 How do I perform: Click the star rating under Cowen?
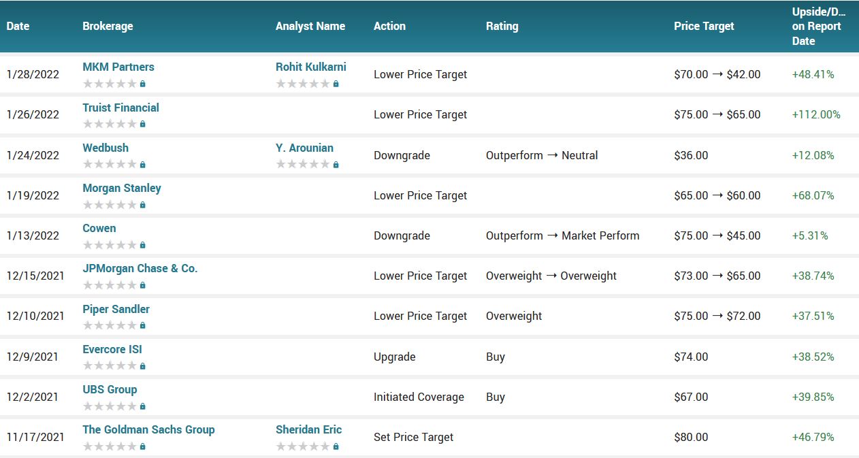(110, 245)
